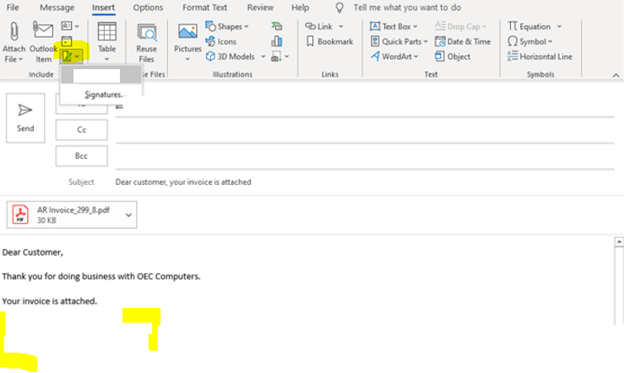The height and width of the screenshot is (373, 624).
Task: Open the Symbol menu
Action: (x=530, y=41)
